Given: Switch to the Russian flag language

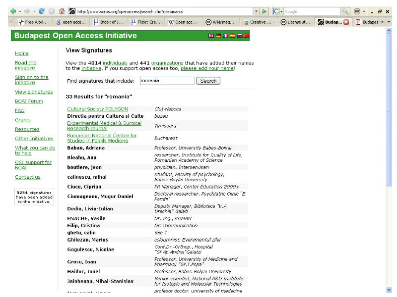Looking at the screenshot, I should tap(240, 36).
